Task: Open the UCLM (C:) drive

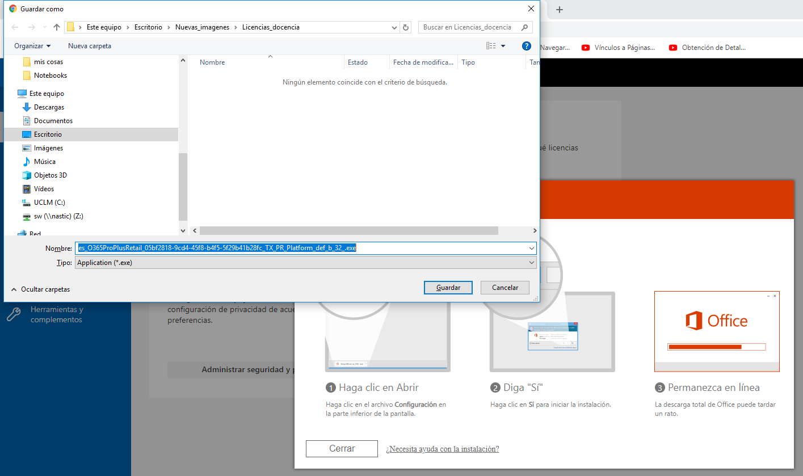Action: [x=49, y=203]
